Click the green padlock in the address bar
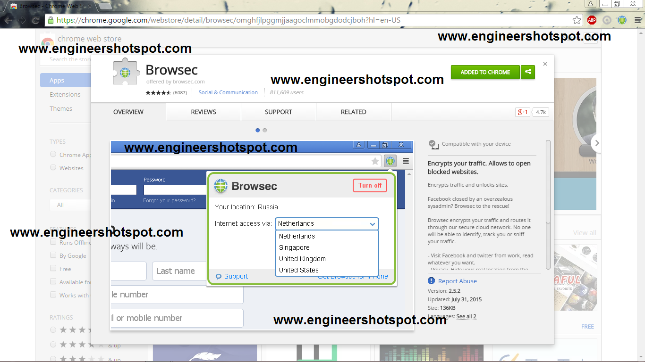 pyautogui.click(x=51, y=20)
